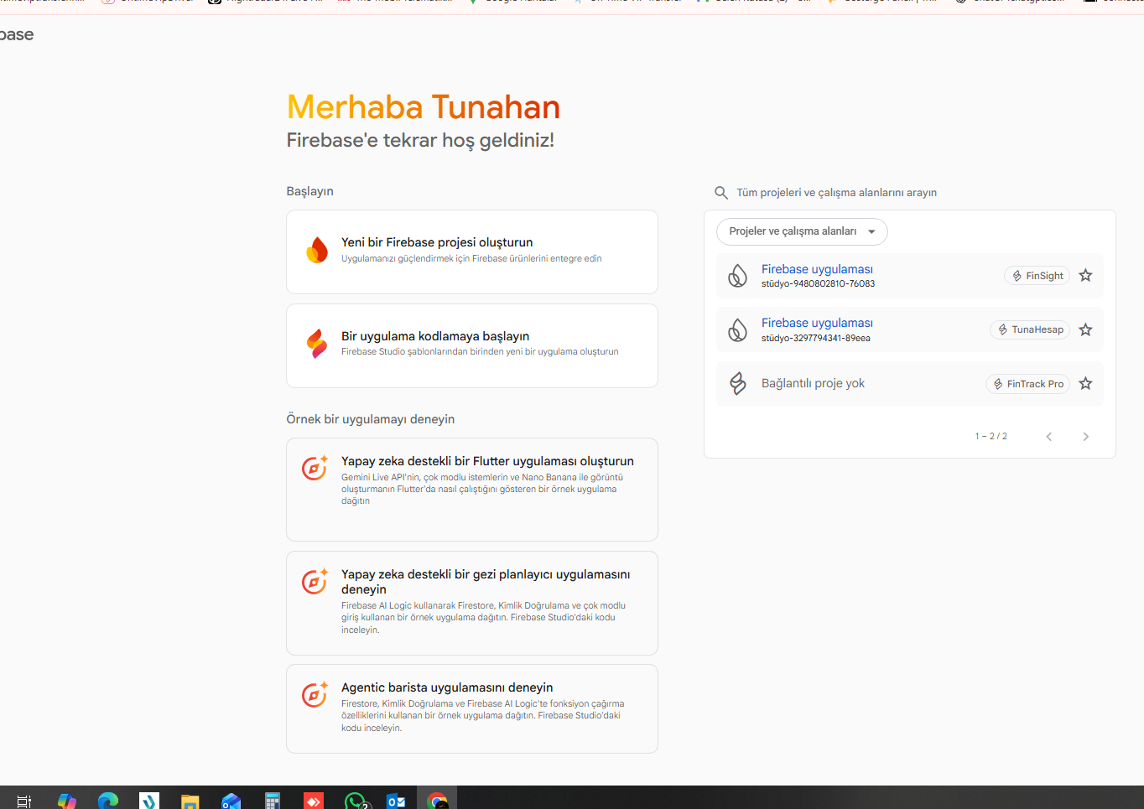This screenshot has width=1144, height=809.
Task: Click the FinSight chip's studio icon
Action: coord(1017,276)
